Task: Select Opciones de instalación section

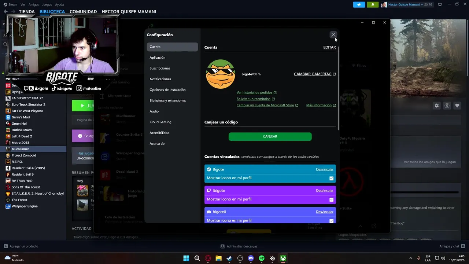Action: tap(172, 90)
